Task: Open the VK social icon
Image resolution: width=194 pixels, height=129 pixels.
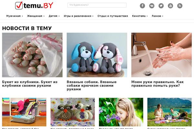Action: (152, 6)
